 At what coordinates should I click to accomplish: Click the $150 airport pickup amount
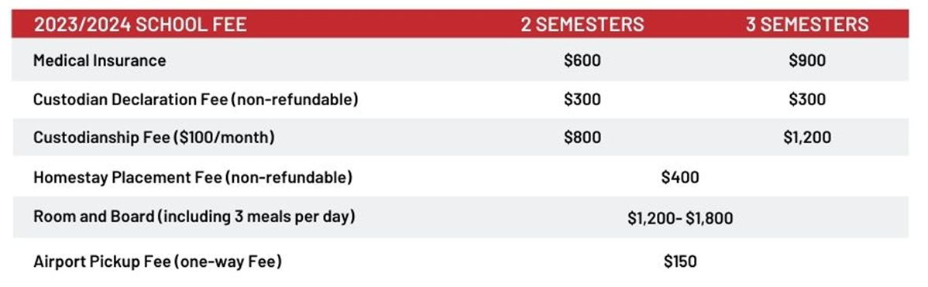pyautogui.click(x=680, y=261)
